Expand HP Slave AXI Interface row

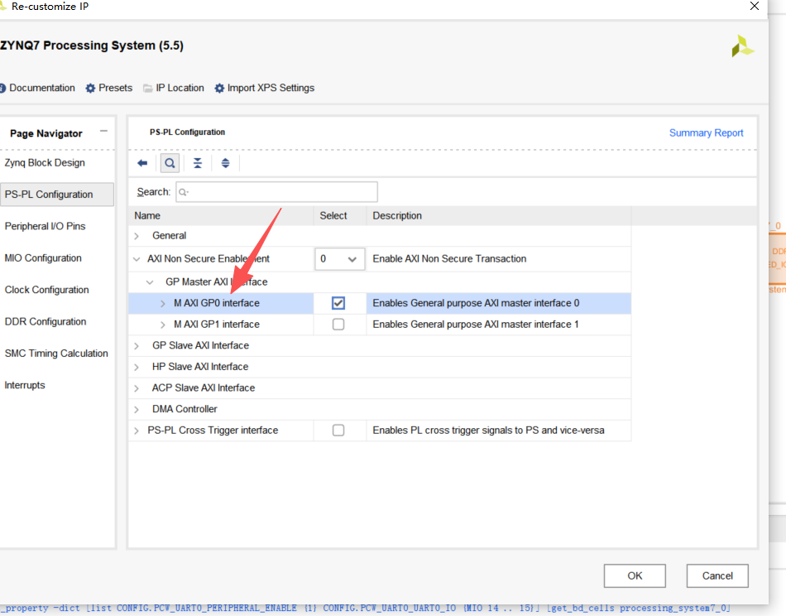click(x=137, y=367)
